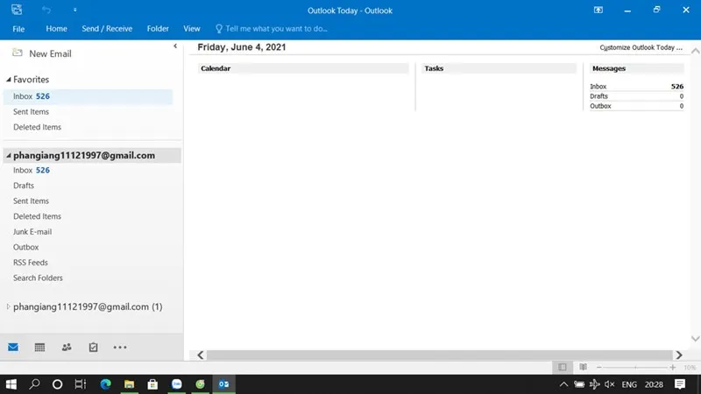The width and height of the screenshot is (701, 394).
Task: Click the Outlook taskbar icon
Action: pyautogui.click(x=224, y=384)
